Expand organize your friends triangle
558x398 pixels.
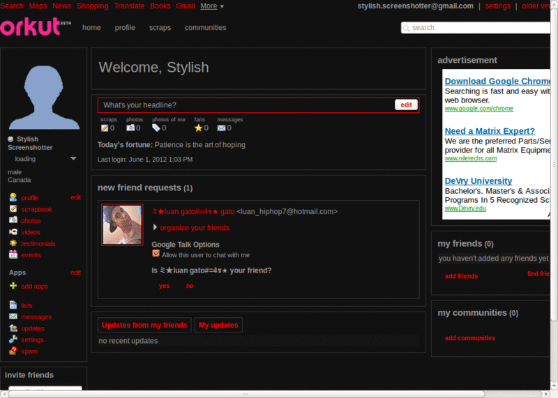coord(155,227)
